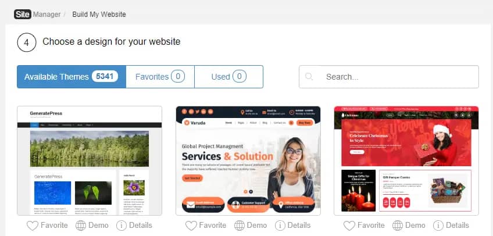The image size is (493, 236).
Task: Select the Christmas theme thumbnail
Action: coord(406,160)
